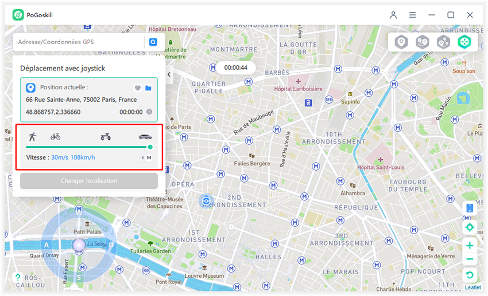Collapse the side panel arrow
Viewport: 488px width, 296px height.
click(x=169, y=74)
